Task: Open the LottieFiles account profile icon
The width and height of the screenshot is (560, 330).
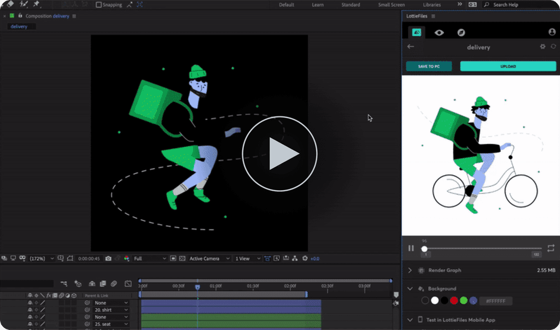Action: 552,32
